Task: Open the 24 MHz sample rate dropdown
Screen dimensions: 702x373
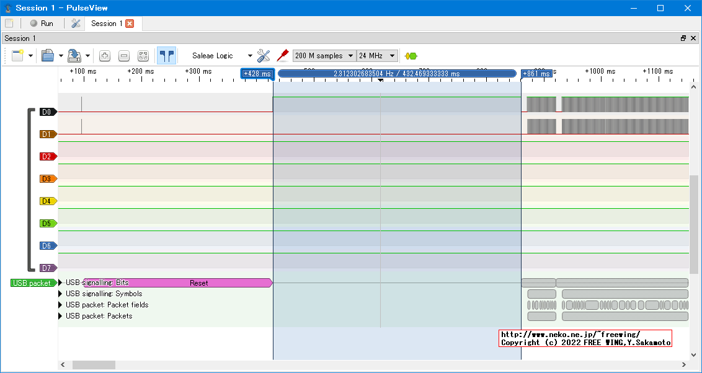Action: [377, 56]
